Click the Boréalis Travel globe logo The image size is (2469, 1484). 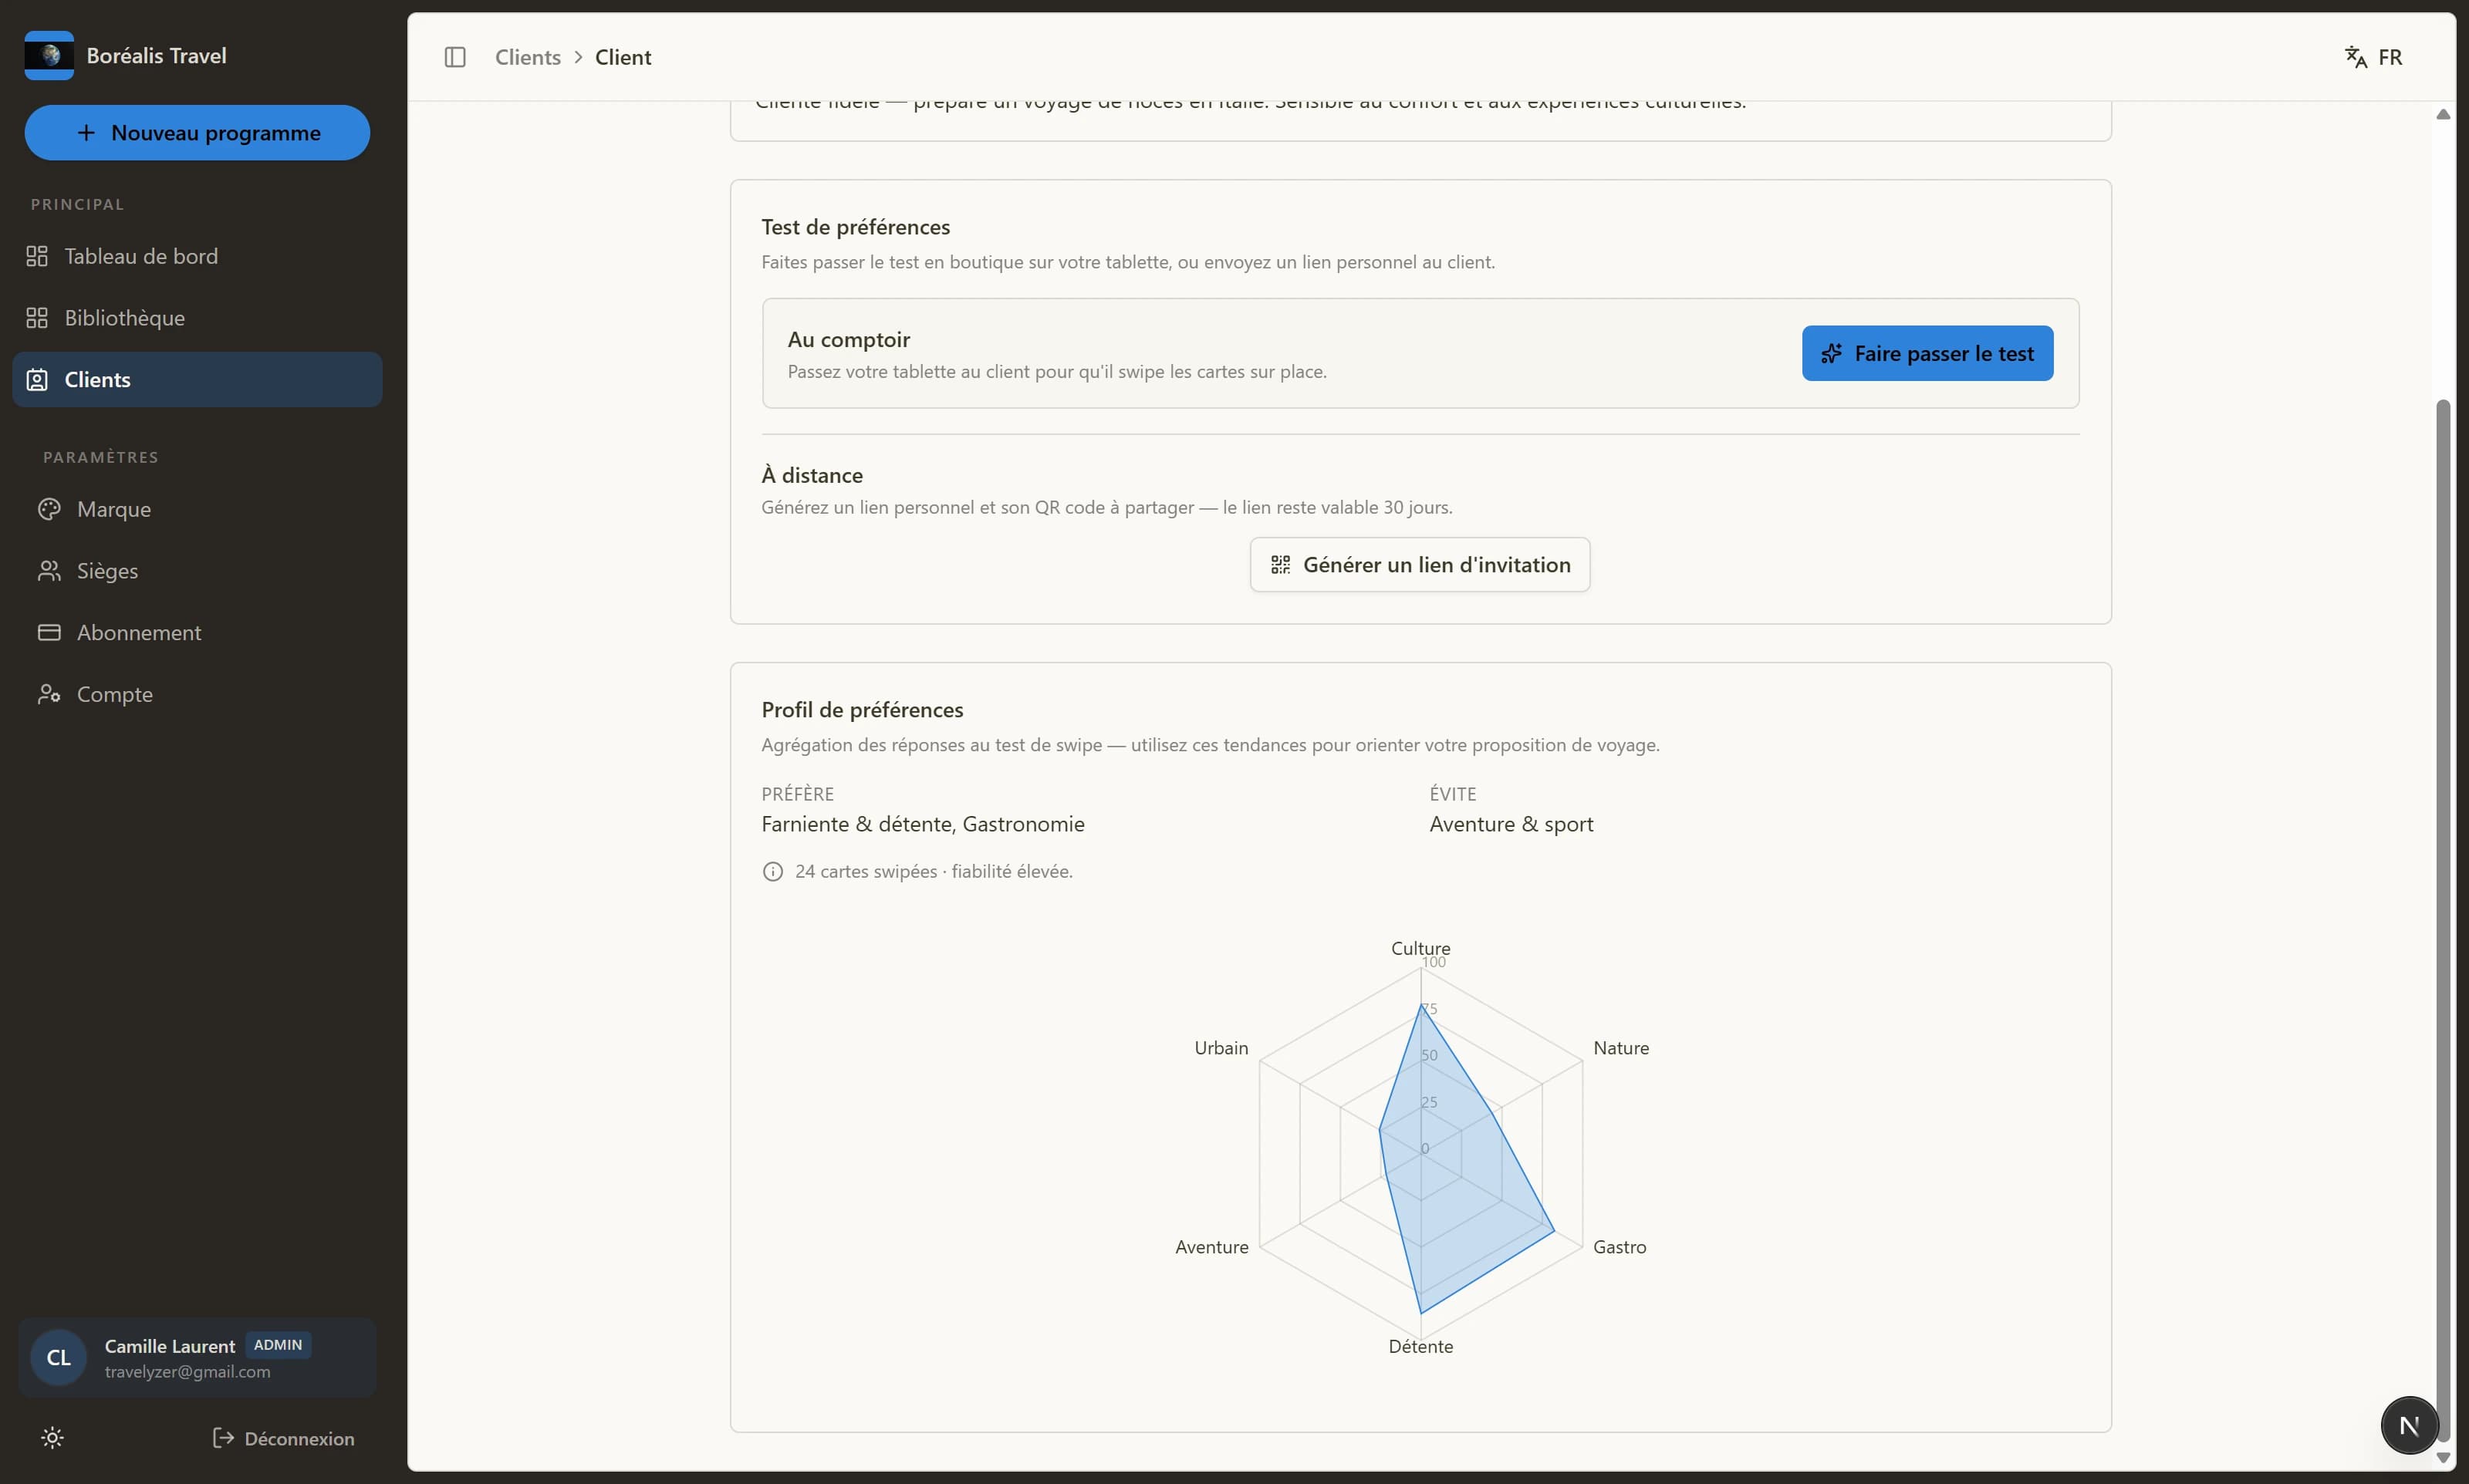point(49,56)
